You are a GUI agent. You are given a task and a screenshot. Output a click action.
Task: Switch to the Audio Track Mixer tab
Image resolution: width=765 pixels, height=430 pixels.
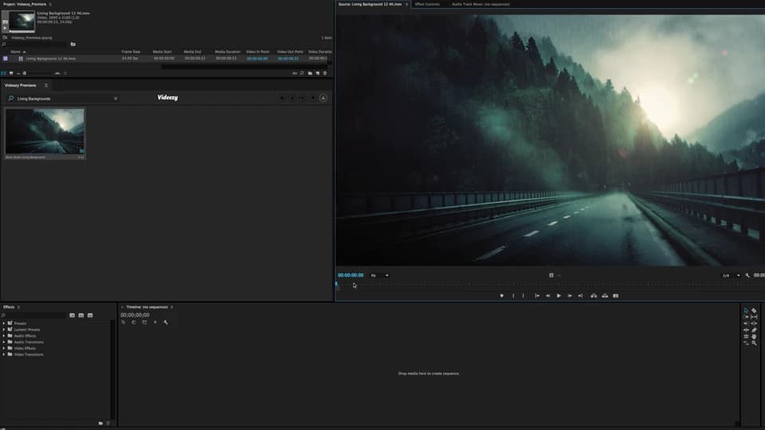tap(481, 4)
